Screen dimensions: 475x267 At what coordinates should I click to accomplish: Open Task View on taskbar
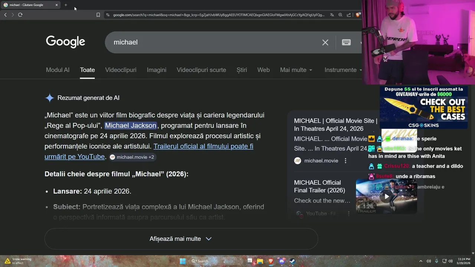pos(250,261)
